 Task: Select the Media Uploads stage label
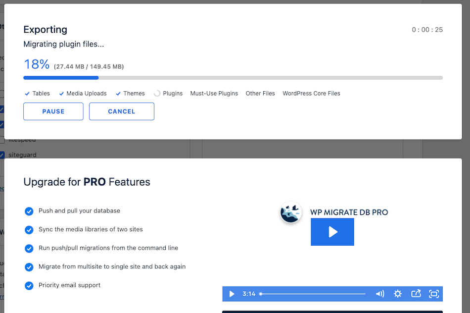click(x=86, y=94)
